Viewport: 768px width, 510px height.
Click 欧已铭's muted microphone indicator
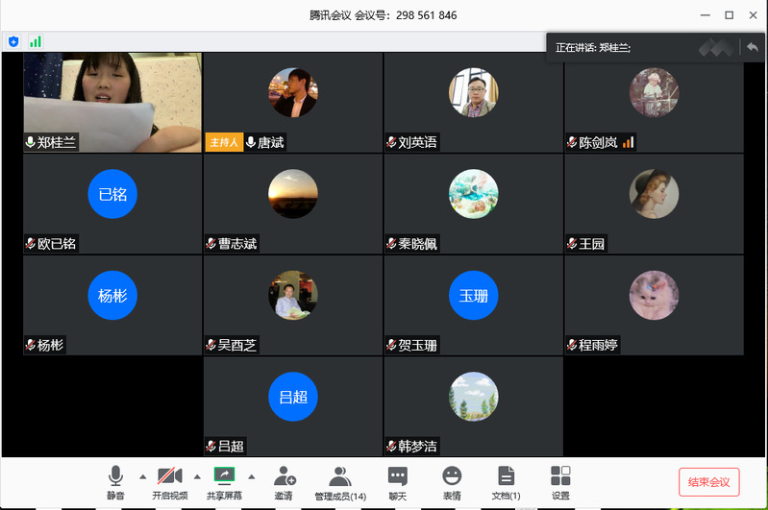coord(31,244)
